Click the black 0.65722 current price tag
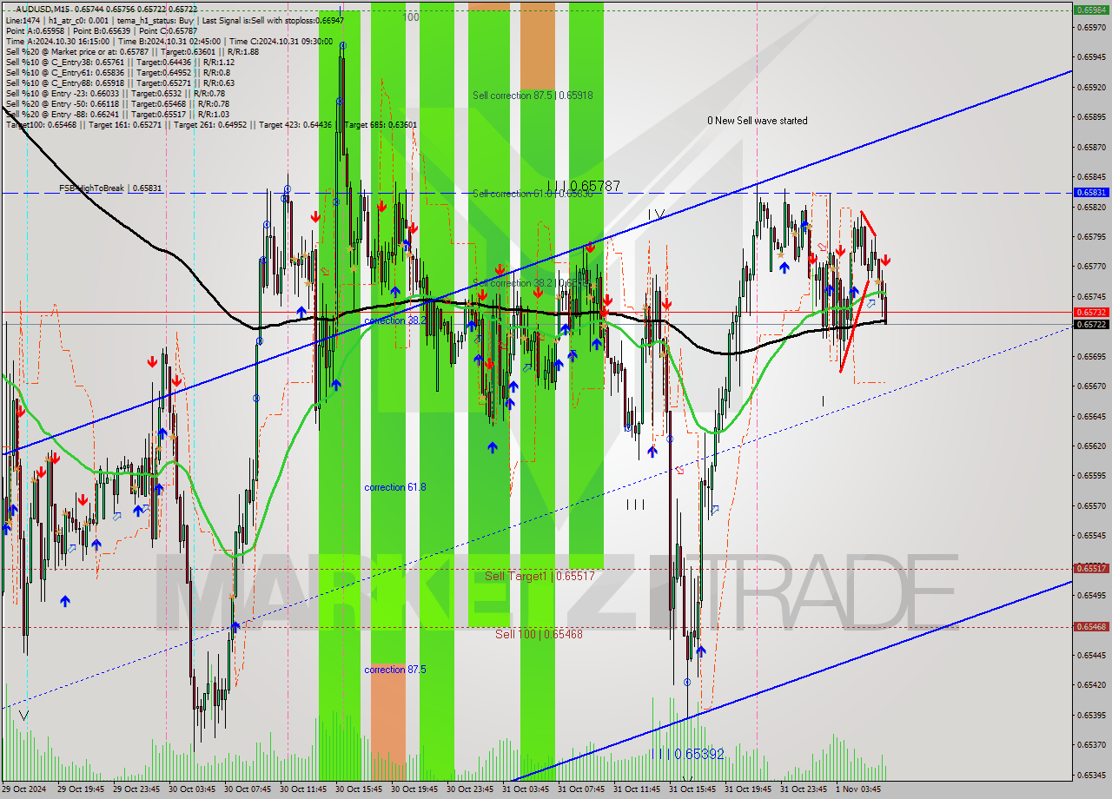Image resolution: width=1112 pixels, height=799 pixels. (x=1090, y=324)
